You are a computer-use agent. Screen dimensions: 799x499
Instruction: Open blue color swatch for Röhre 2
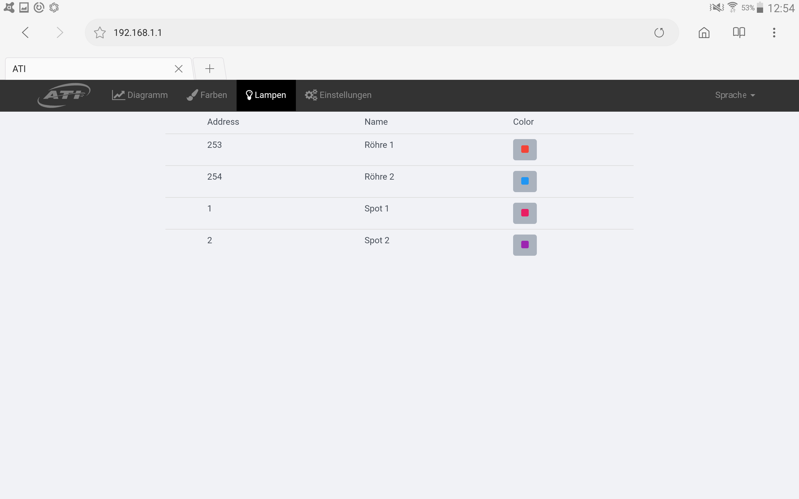525,181
